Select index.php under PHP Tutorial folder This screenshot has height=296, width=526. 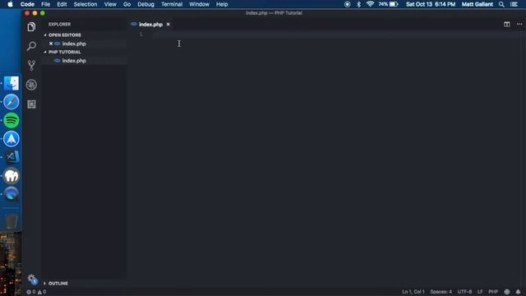(x=74, y=61)
